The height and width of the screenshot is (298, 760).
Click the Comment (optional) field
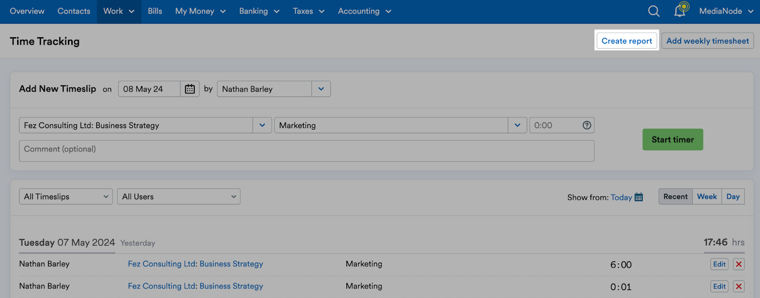(306, 151)
